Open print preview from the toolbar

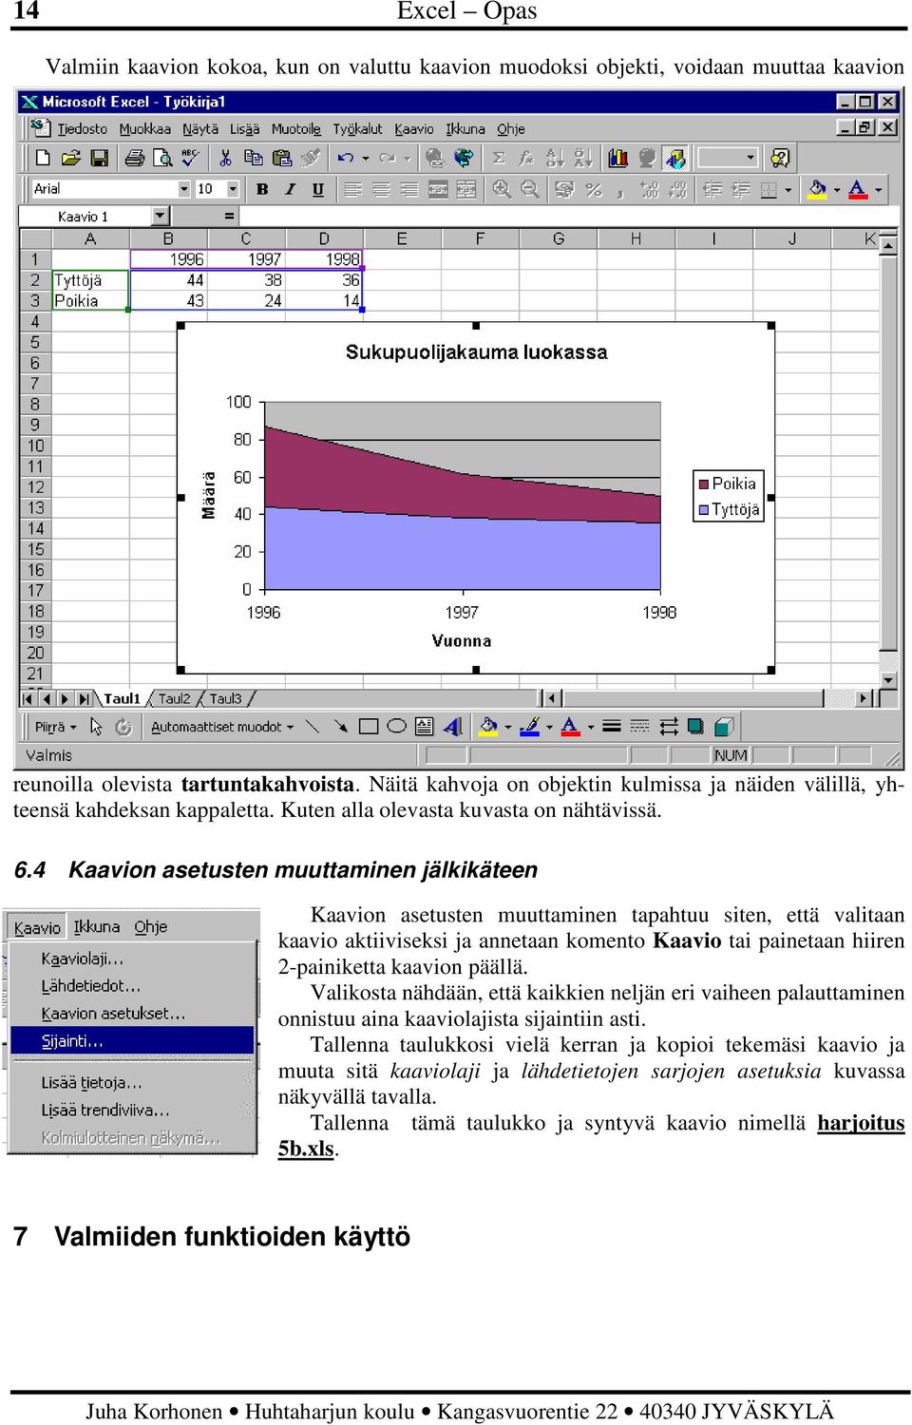pyautogui.click(x=162, y=158)
